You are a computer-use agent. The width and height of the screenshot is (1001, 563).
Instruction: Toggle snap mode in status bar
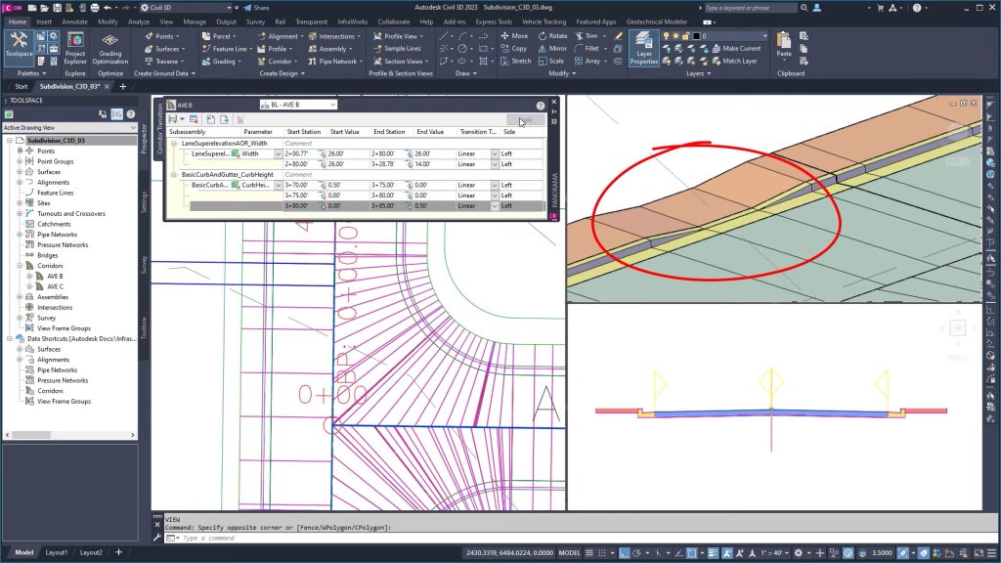coord(602,553)
